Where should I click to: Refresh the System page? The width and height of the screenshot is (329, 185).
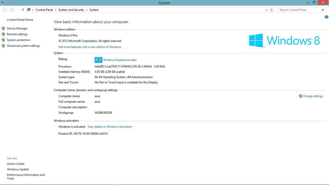pyautogui.click(x=271, y=10)
